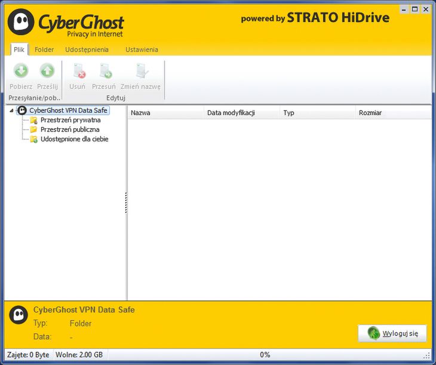Open the Udostępnienia tab
The width and height of the screenshot is (436, 365).
(x=87, y=50)
